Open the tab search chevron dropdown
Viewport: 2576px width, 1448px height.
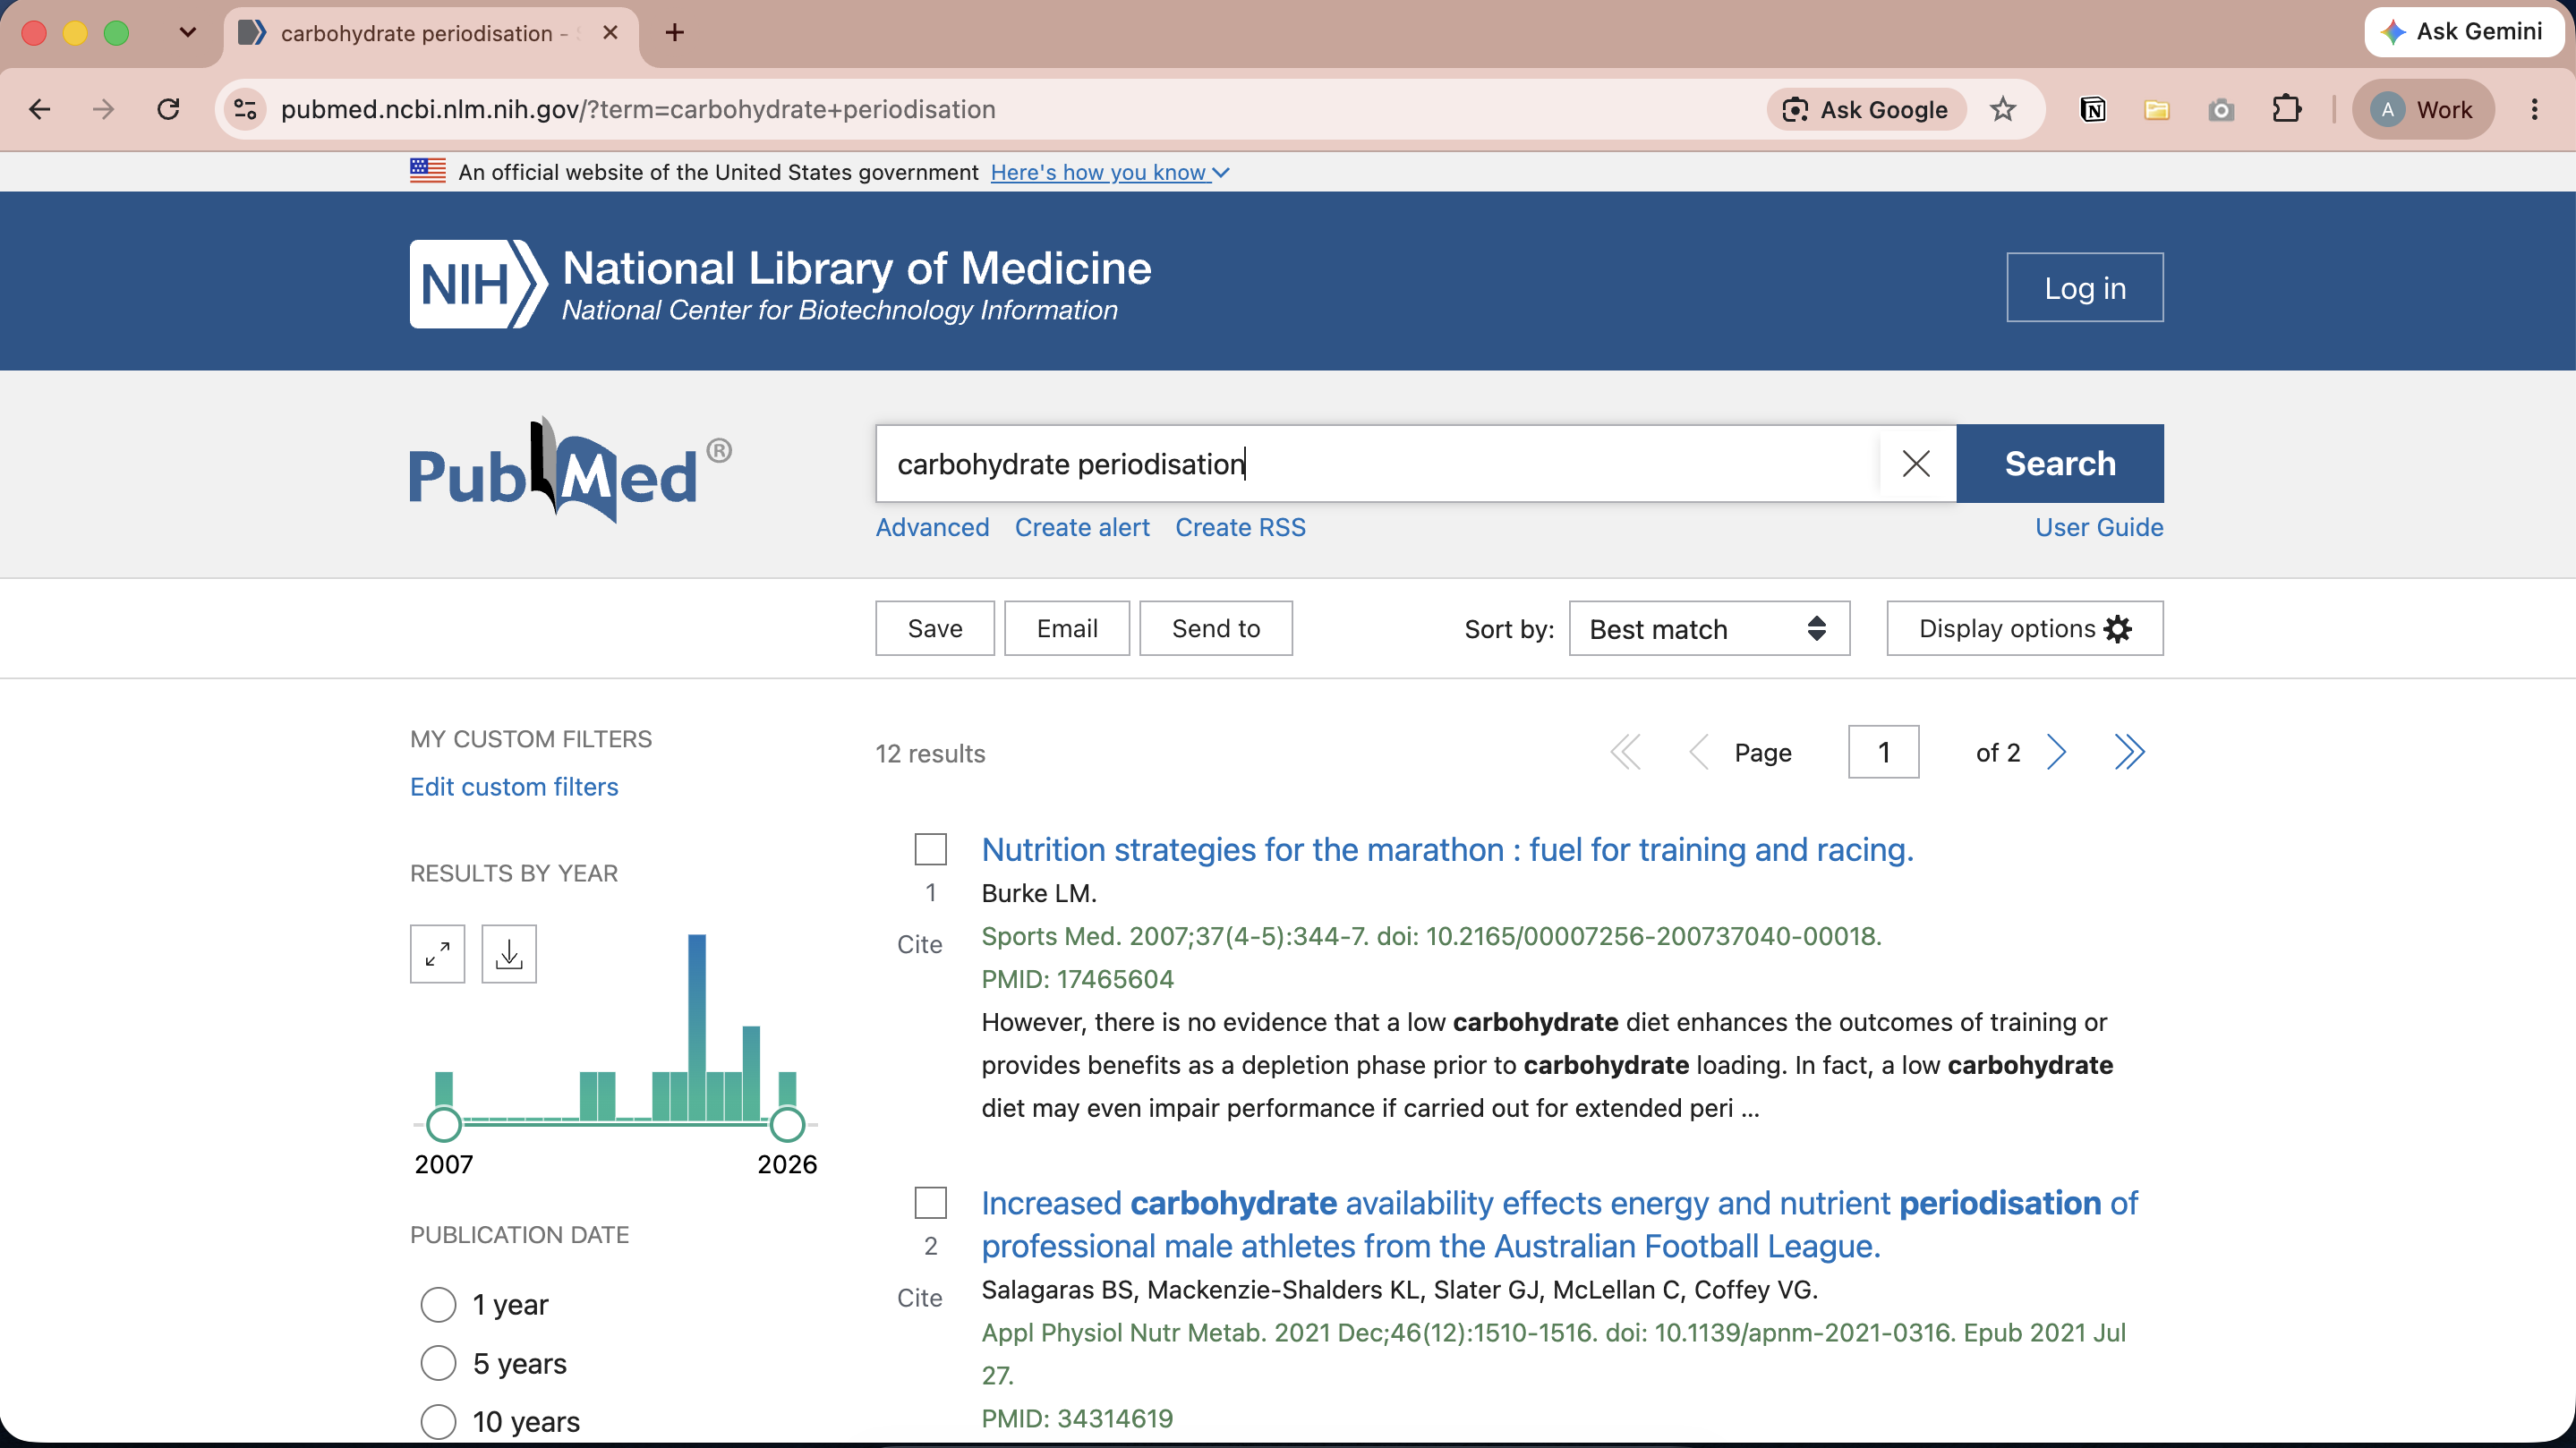(x=187, y=33)
